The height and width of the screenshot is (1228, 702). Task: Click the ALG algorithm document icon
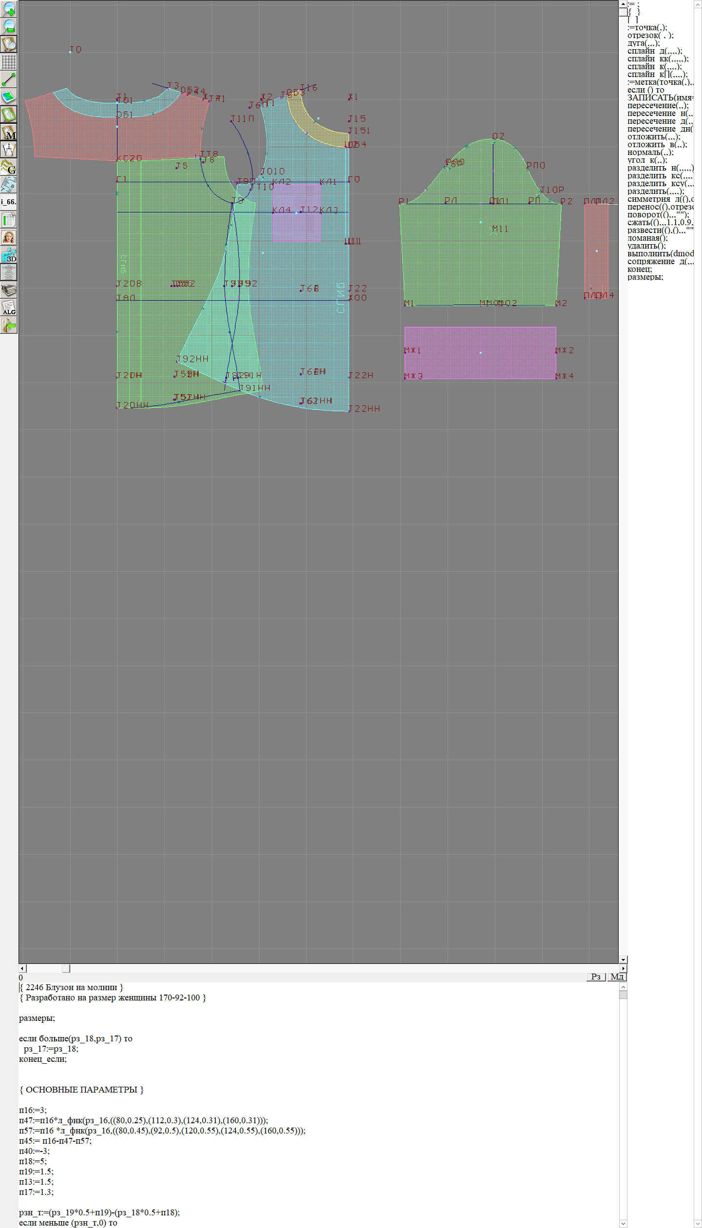9,307
